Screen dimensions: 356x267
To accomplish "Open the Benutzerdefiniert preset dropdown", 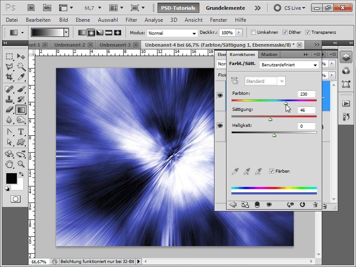I will coord(289,65).
